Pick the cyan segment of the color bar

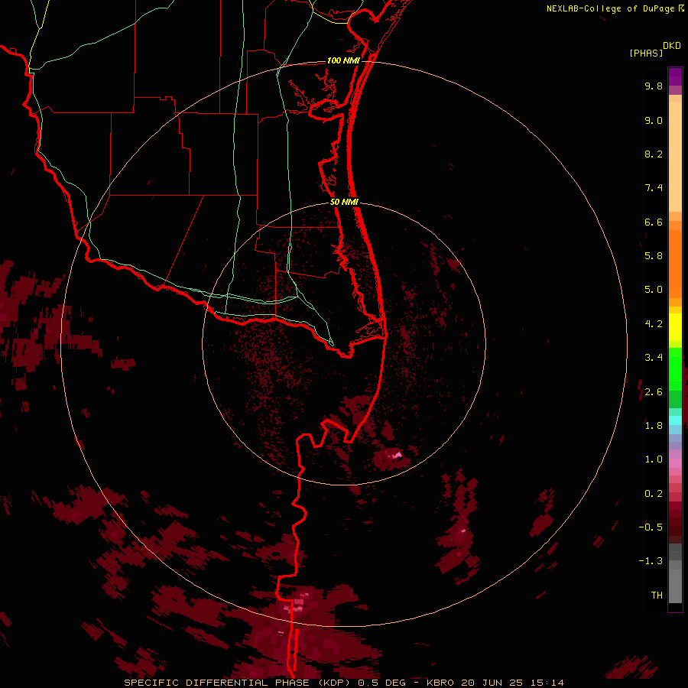(x=675, y=420)
